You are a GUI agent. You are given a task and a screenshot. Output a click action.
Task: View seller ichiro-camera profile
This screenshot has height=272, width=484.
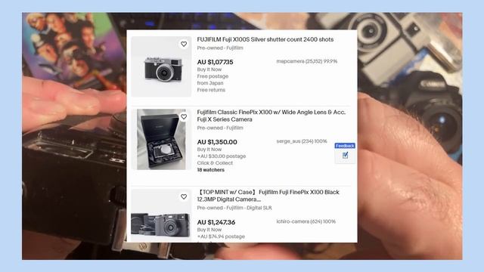point(306,221)
